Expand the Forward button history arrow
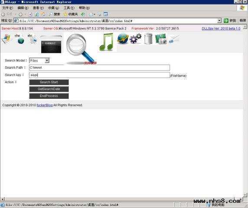Image resolution: width=248 pixels, height=208 pixels. 25,14
